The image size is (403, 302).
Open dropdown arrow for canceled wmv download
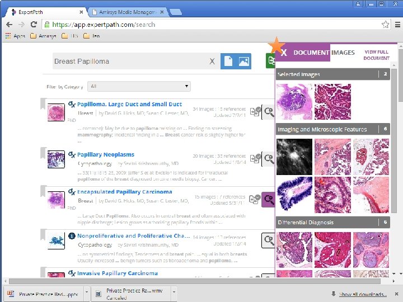(x=174, y=292)
